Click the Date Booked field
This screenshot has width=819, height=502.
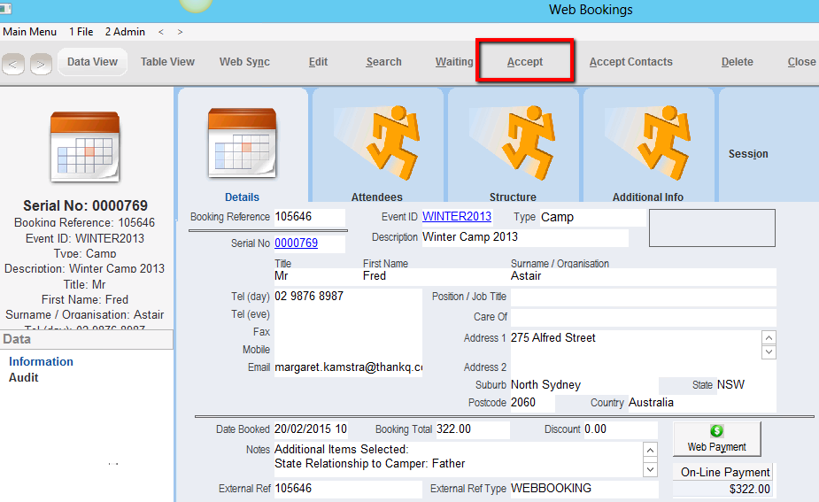(311, 429)
